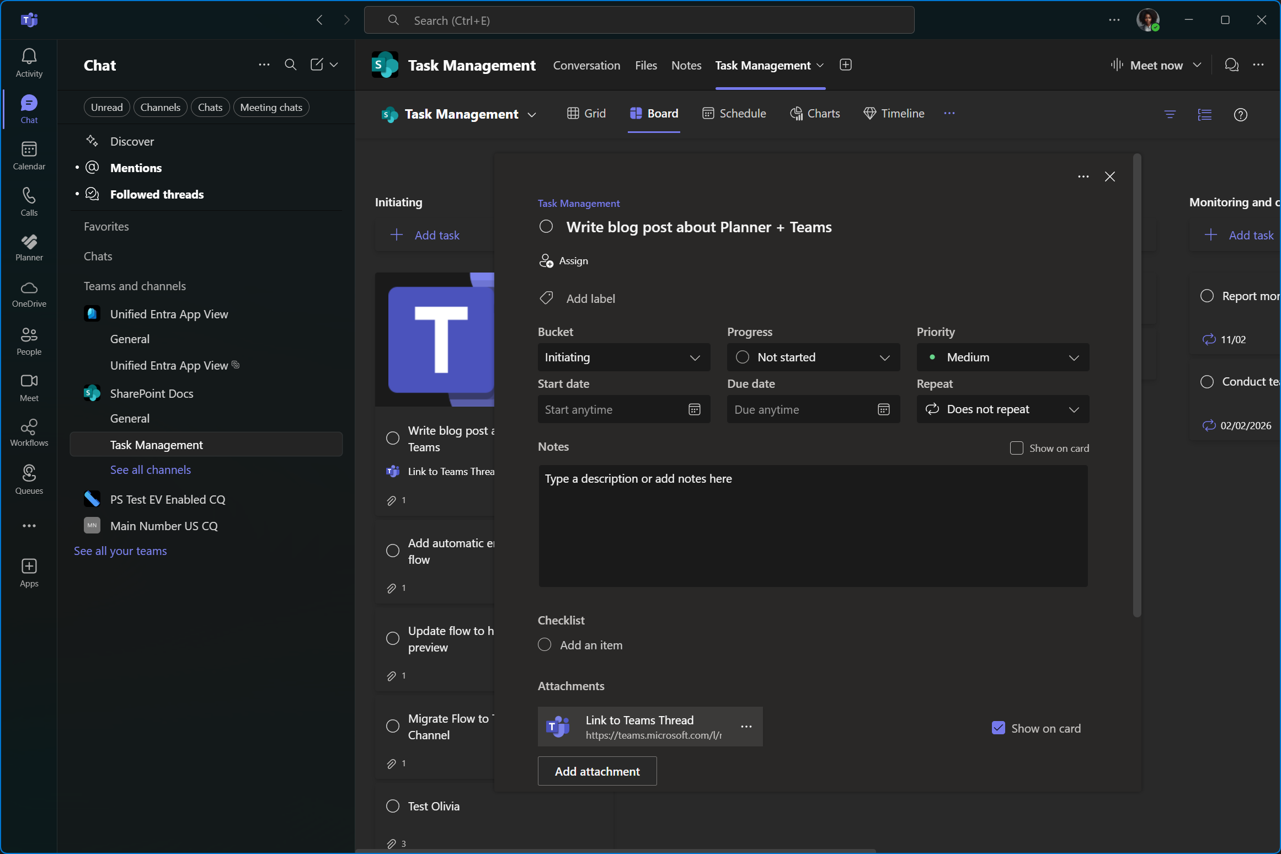This screenshot has height=854, width=1281.
Task: Open the Workflows icon
Action: click(x=29, y=427)
